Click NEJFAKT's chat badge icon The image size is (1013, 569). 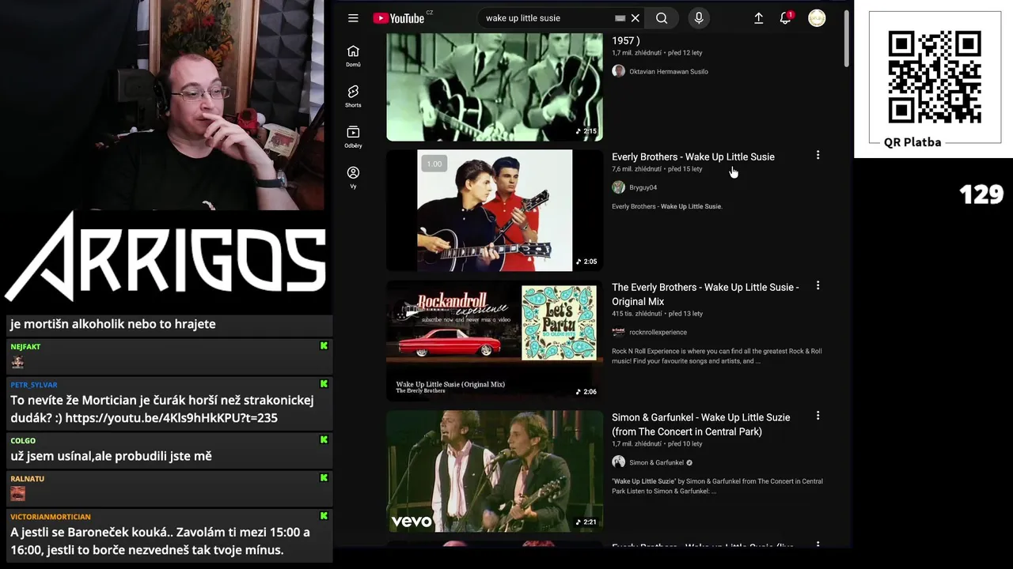coord(324,346)
